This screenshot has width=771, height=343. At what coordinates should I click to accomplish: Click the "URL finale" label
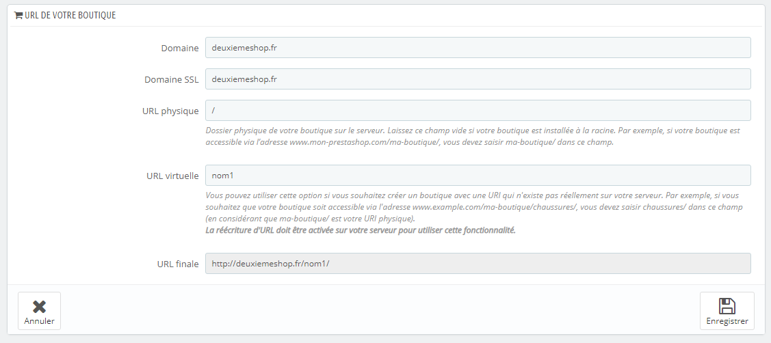click(178, 264)
